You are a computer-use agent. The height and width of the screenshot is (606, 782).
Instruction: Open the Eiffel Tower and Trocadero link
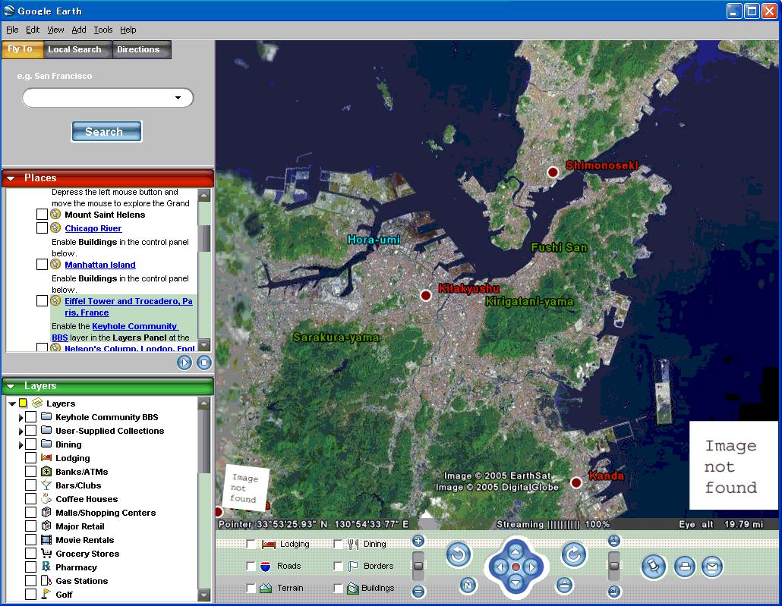(128, 306)
